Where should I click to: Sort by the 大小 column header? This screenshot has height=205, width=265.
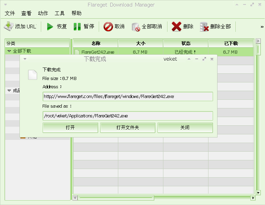click(x=140, y=43)
